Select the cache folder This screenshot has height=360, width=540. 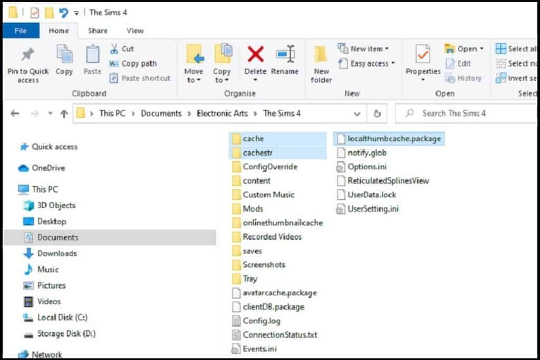[x=277, y=139]
